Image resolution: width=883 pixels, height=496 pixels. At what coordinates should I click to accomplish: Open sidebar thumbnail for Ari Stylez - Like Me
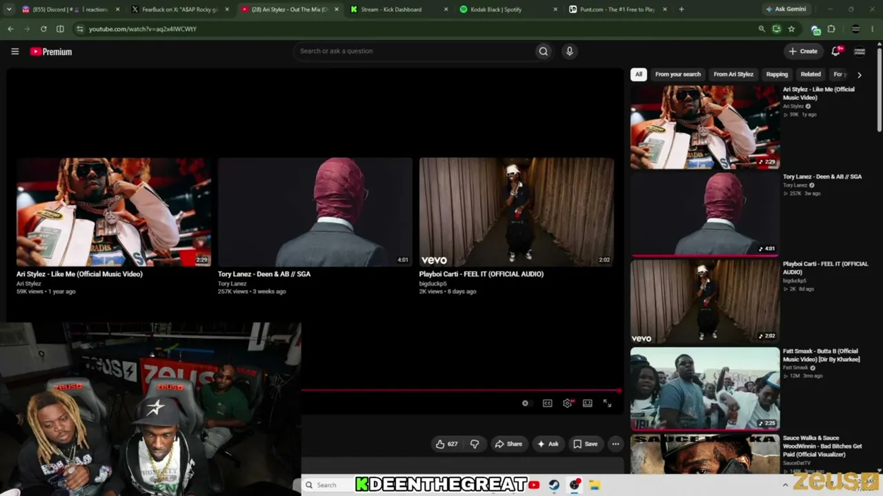pyautogui.click(x=705, y=127)
